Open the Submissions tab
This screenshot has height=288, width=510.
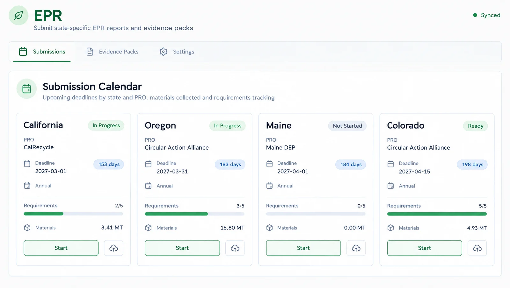pos(42,52)
